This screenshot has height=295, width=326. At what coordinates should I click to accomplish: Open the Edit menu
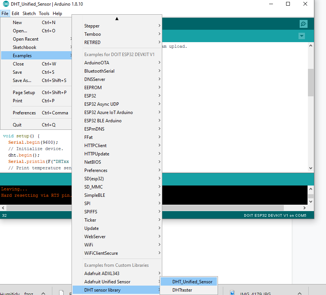[x=15, y=13]
